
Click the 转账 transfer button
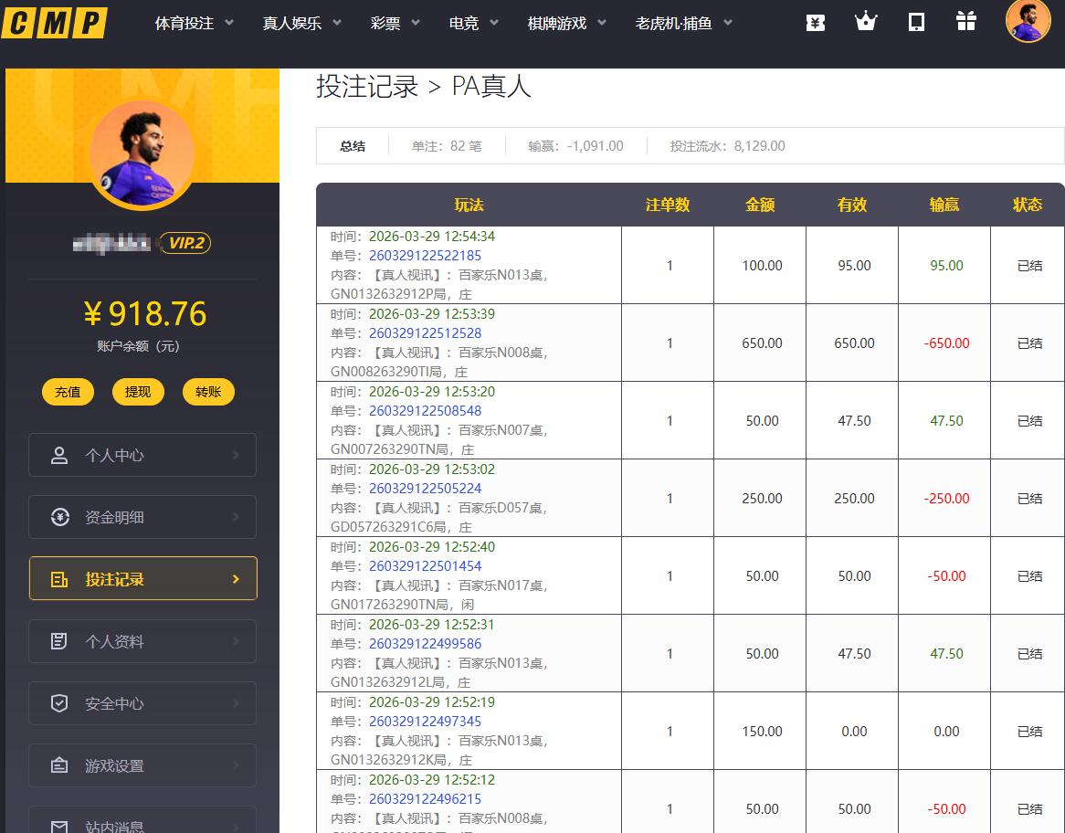point(208,392)
